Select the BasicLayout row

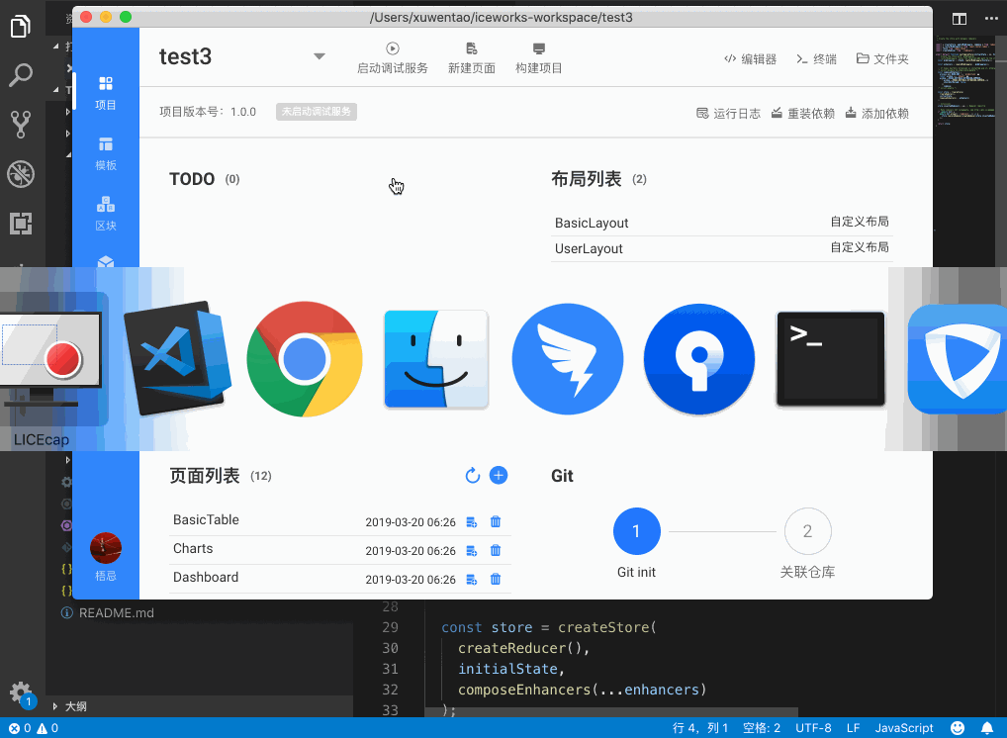pyautogui.click(x=722, y=223)
